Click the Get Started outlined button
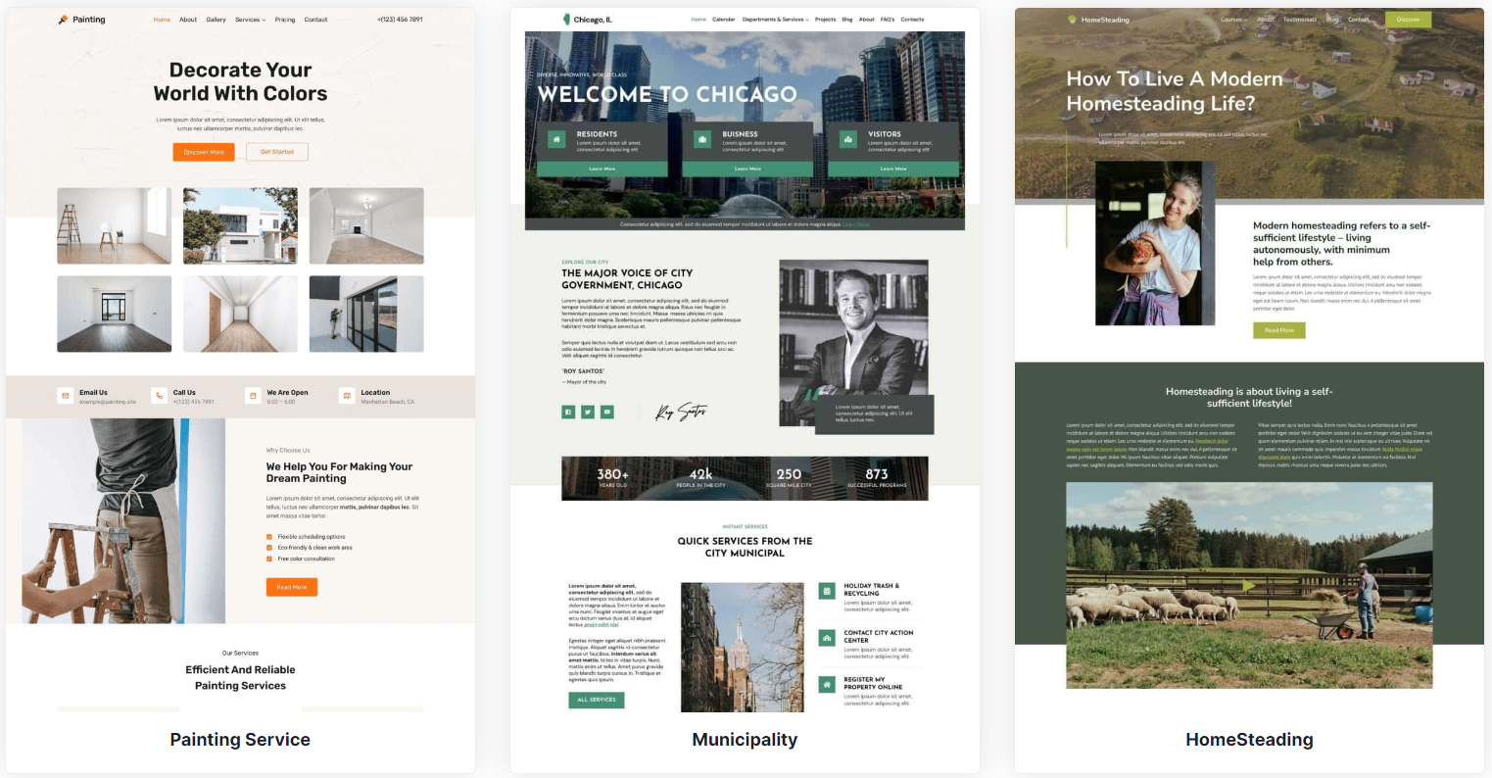Image resolution: width=1492 pixels, height=778 pixels. click(x=277, y=152)
